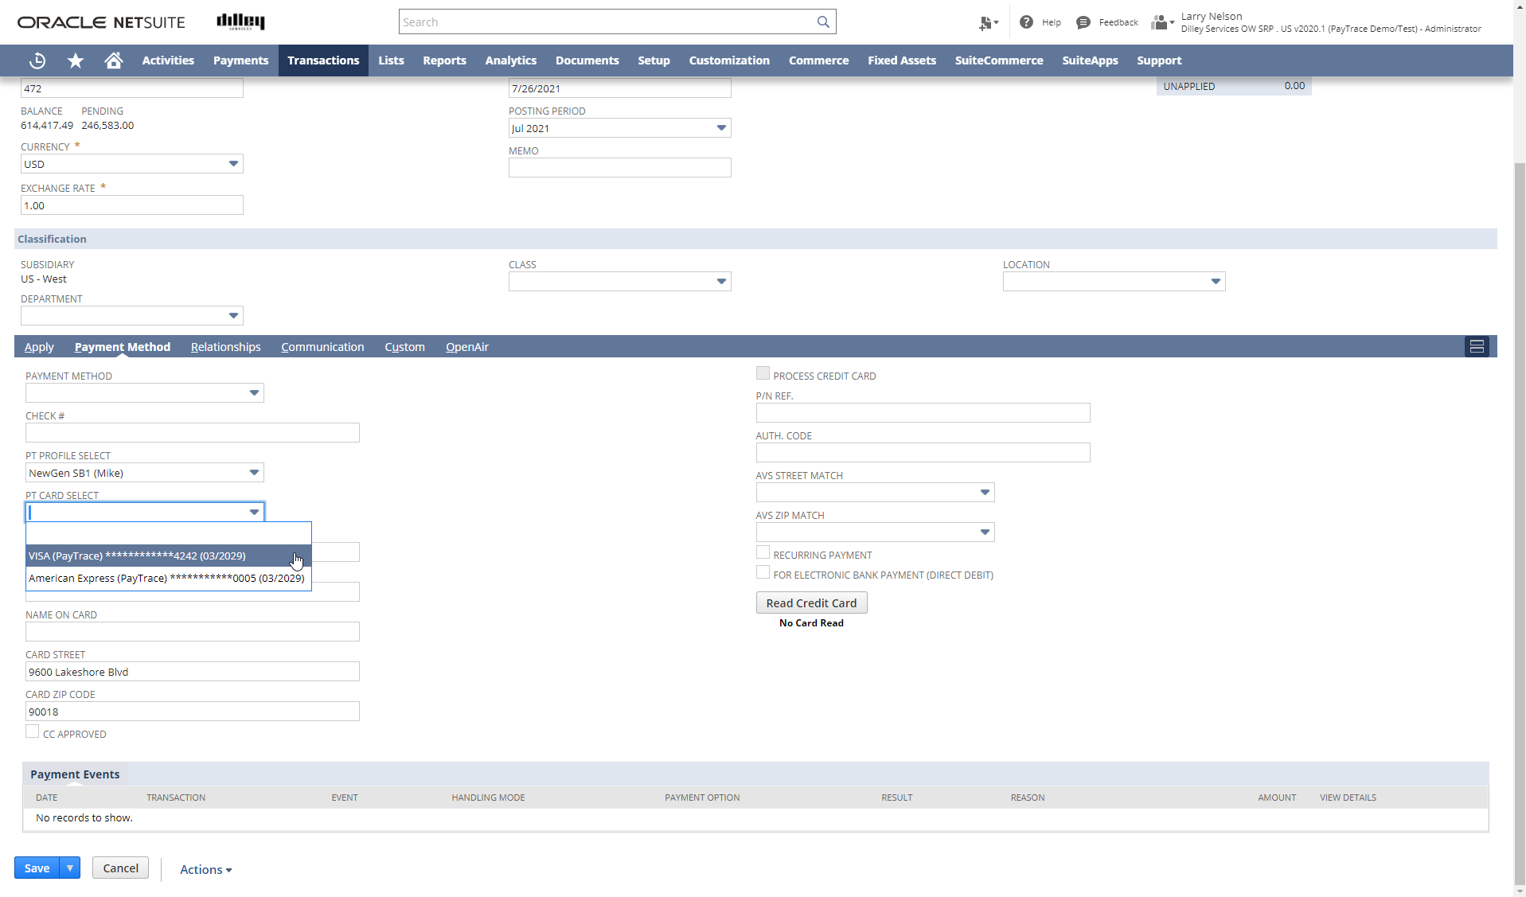Click the P/N Ref. field
The width and height of the screenshot is (1526, 897).
pos(923,413)
